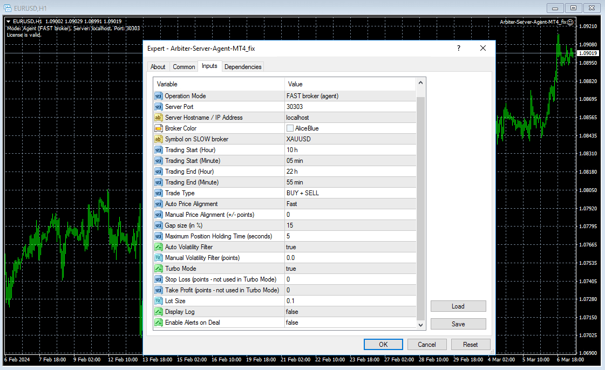Image resolution: width=605 pixels, height=370 pixels.
Task: Switch to the Dependencies tab
Action: point(243,67)
